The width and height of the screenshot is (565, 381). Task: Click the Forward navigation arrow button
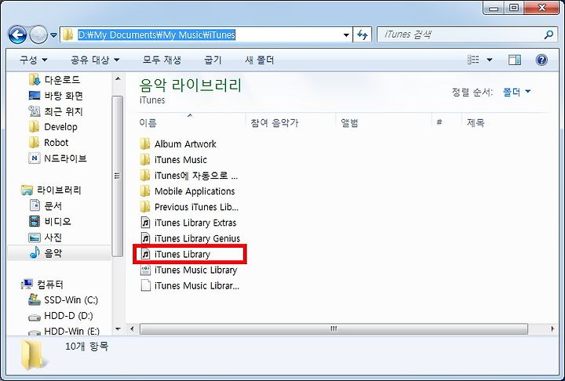pyautogui.click(x=38, y=35)
